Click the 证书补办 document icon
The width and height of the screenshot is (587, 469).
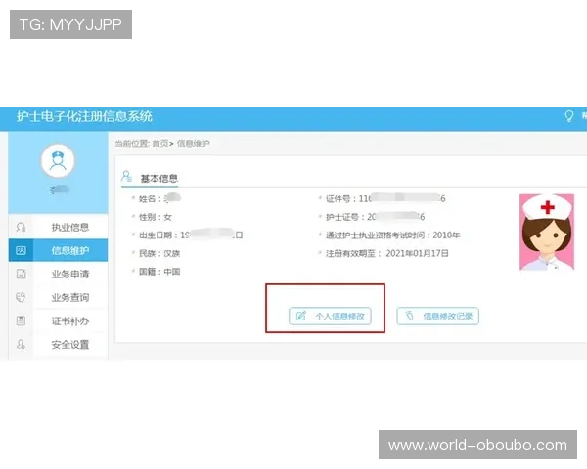(x=21, y=320)
